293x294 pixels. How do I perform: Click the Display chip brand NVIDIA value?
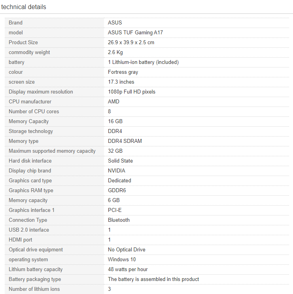tap(116, 170)
